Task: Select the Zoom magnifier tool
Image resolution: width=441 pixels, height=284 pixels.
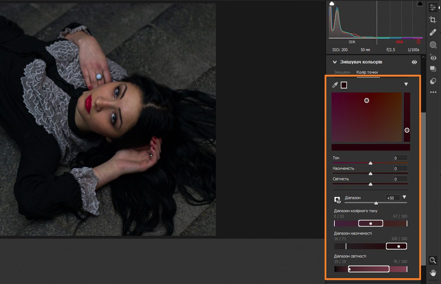Action: click(433, 261)
